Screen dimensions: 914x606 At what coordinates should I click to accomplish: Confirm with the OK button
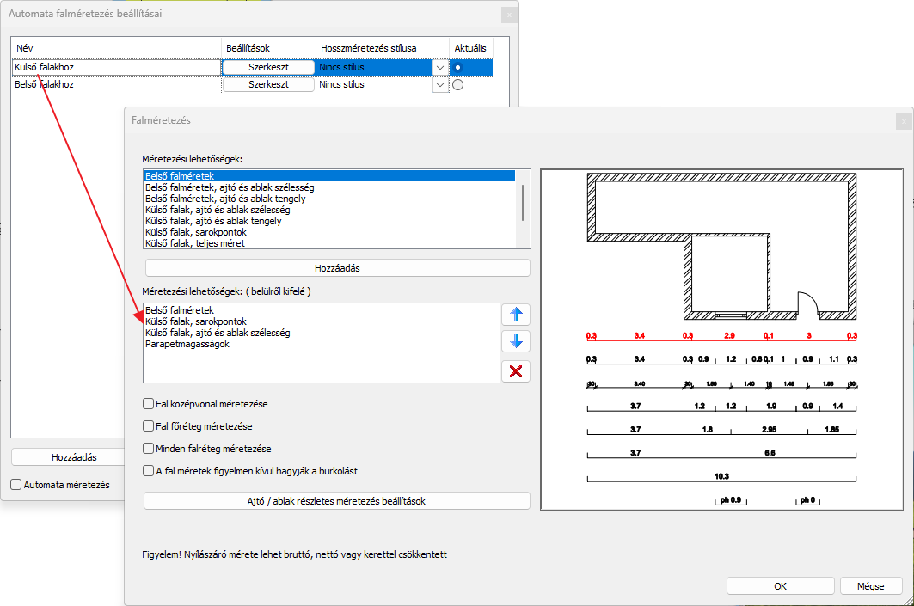pyautogui.click(x=780, y=586)
